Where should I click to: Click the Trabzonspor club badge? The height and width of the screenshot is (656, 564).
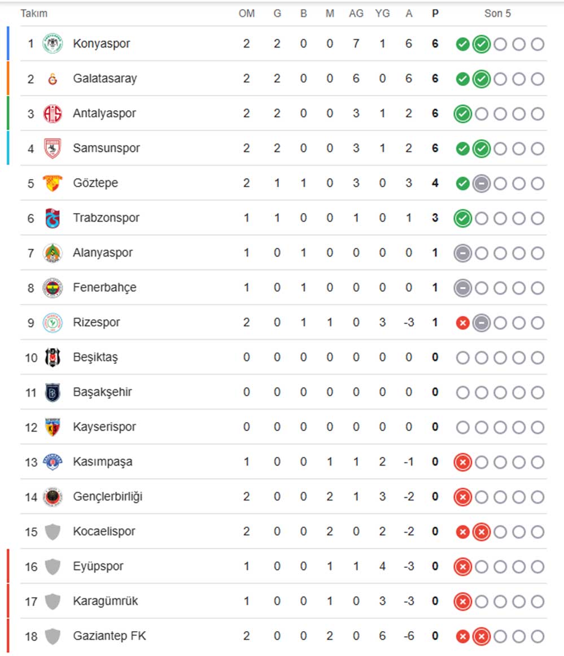53,218
